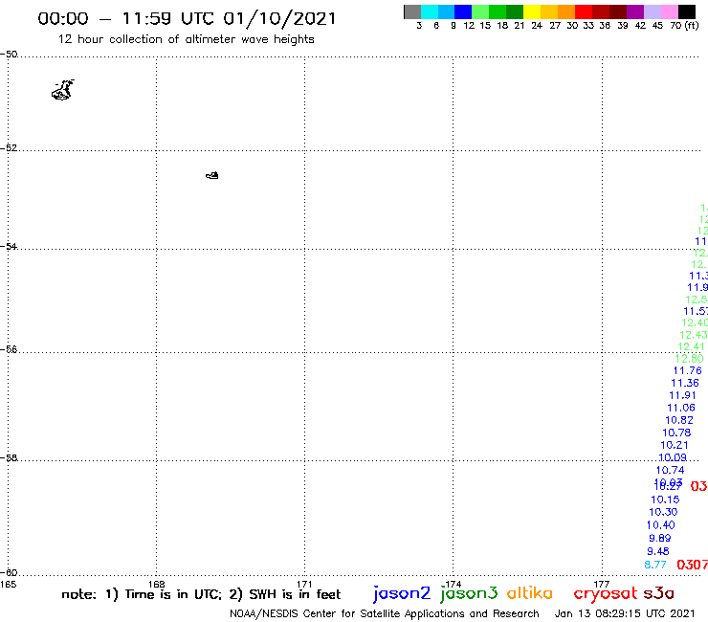This screenshot has width=708, height=622.
Task: Select the light green swatch above label 15
Action: tap(480, 11)
